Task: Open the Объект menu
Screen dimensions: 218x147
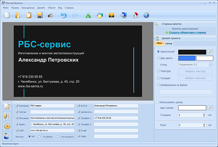Action: [x=52, y=8]
